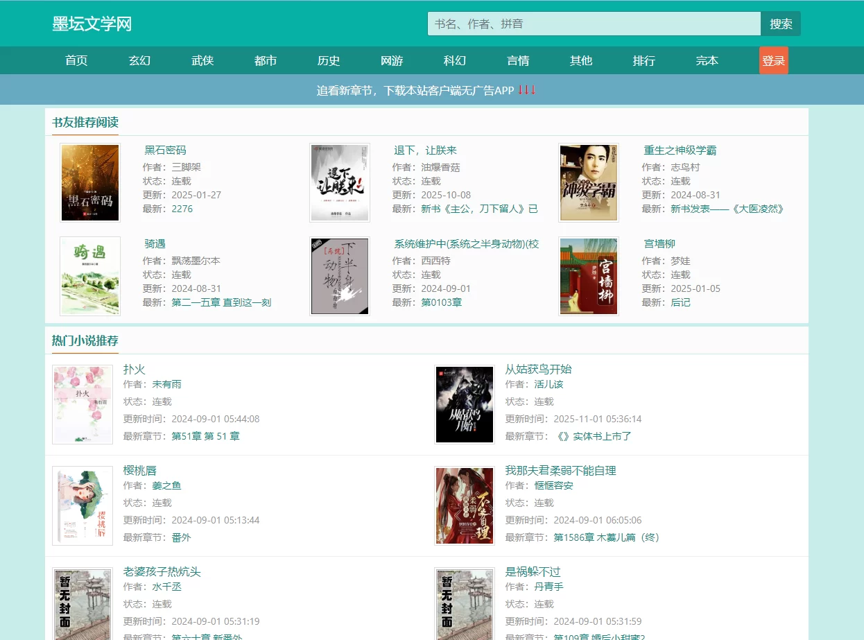Click the 樱桃唇 cover image

pyautogui.click(x=83, y=505)
